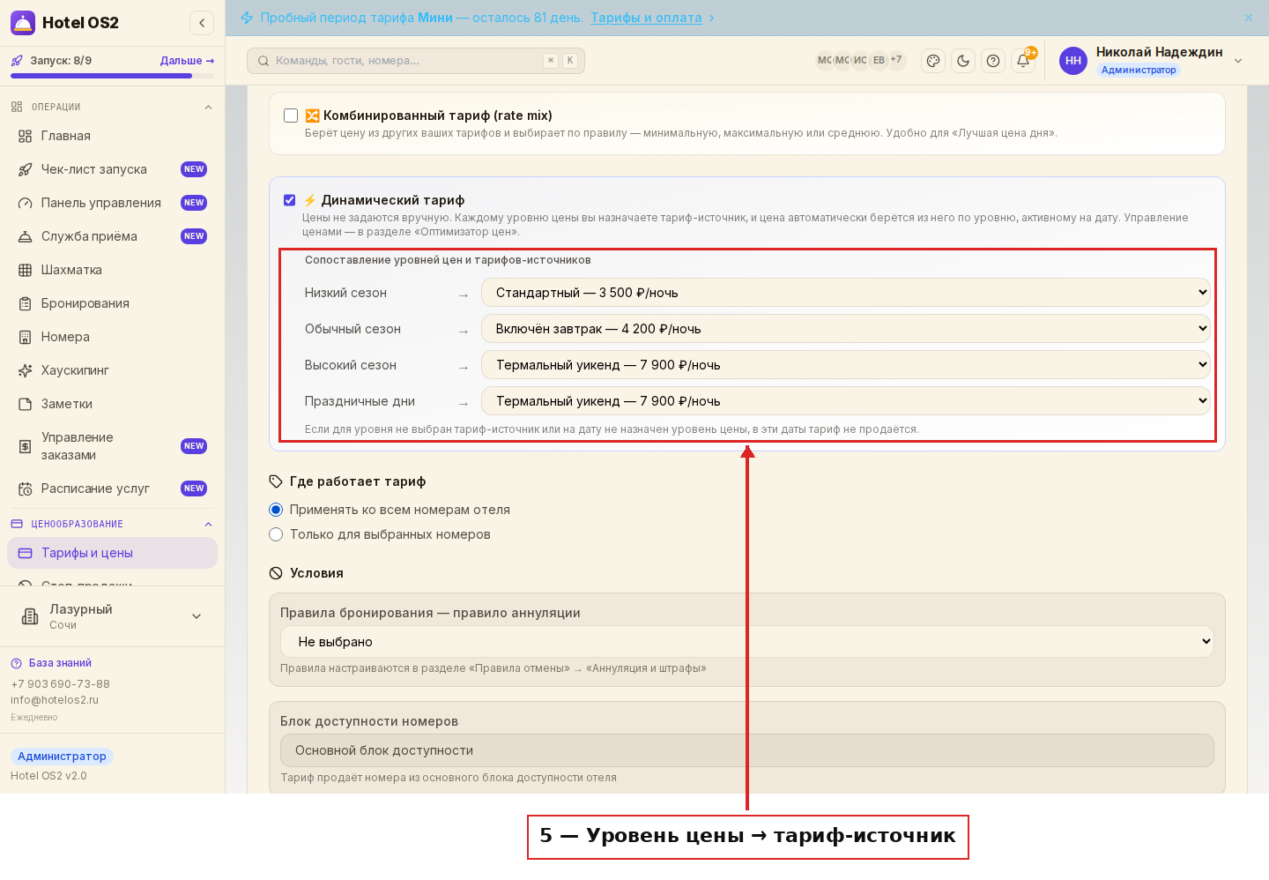
Task: Click Дальше in launch progress
Action: pyautogui.click(x=187, y=61)
